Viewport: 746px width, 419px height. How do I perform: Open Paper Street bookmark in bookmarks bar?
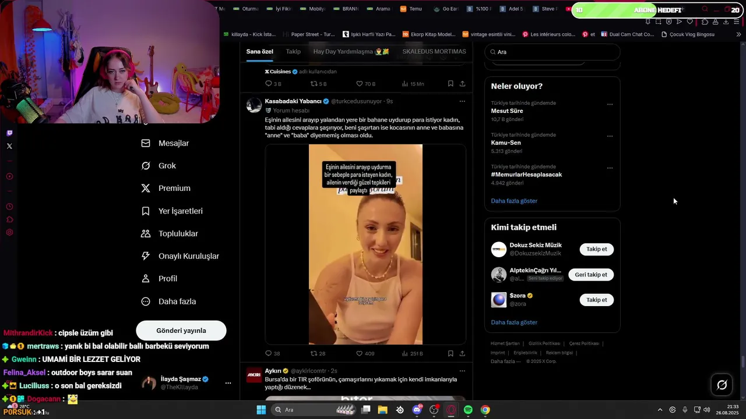[308, 34]
